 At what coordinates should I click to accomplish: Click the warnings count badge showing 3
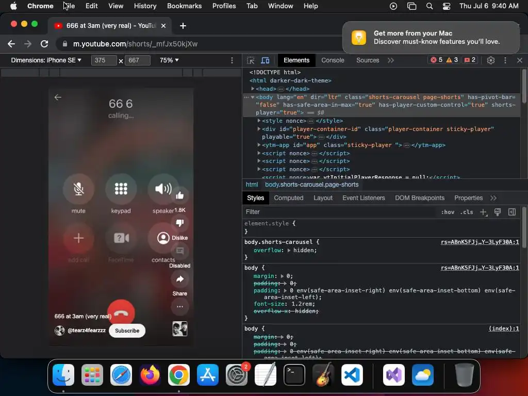[452, 60]
